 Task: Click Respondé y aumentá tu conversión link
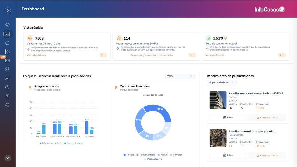[152, 55]
